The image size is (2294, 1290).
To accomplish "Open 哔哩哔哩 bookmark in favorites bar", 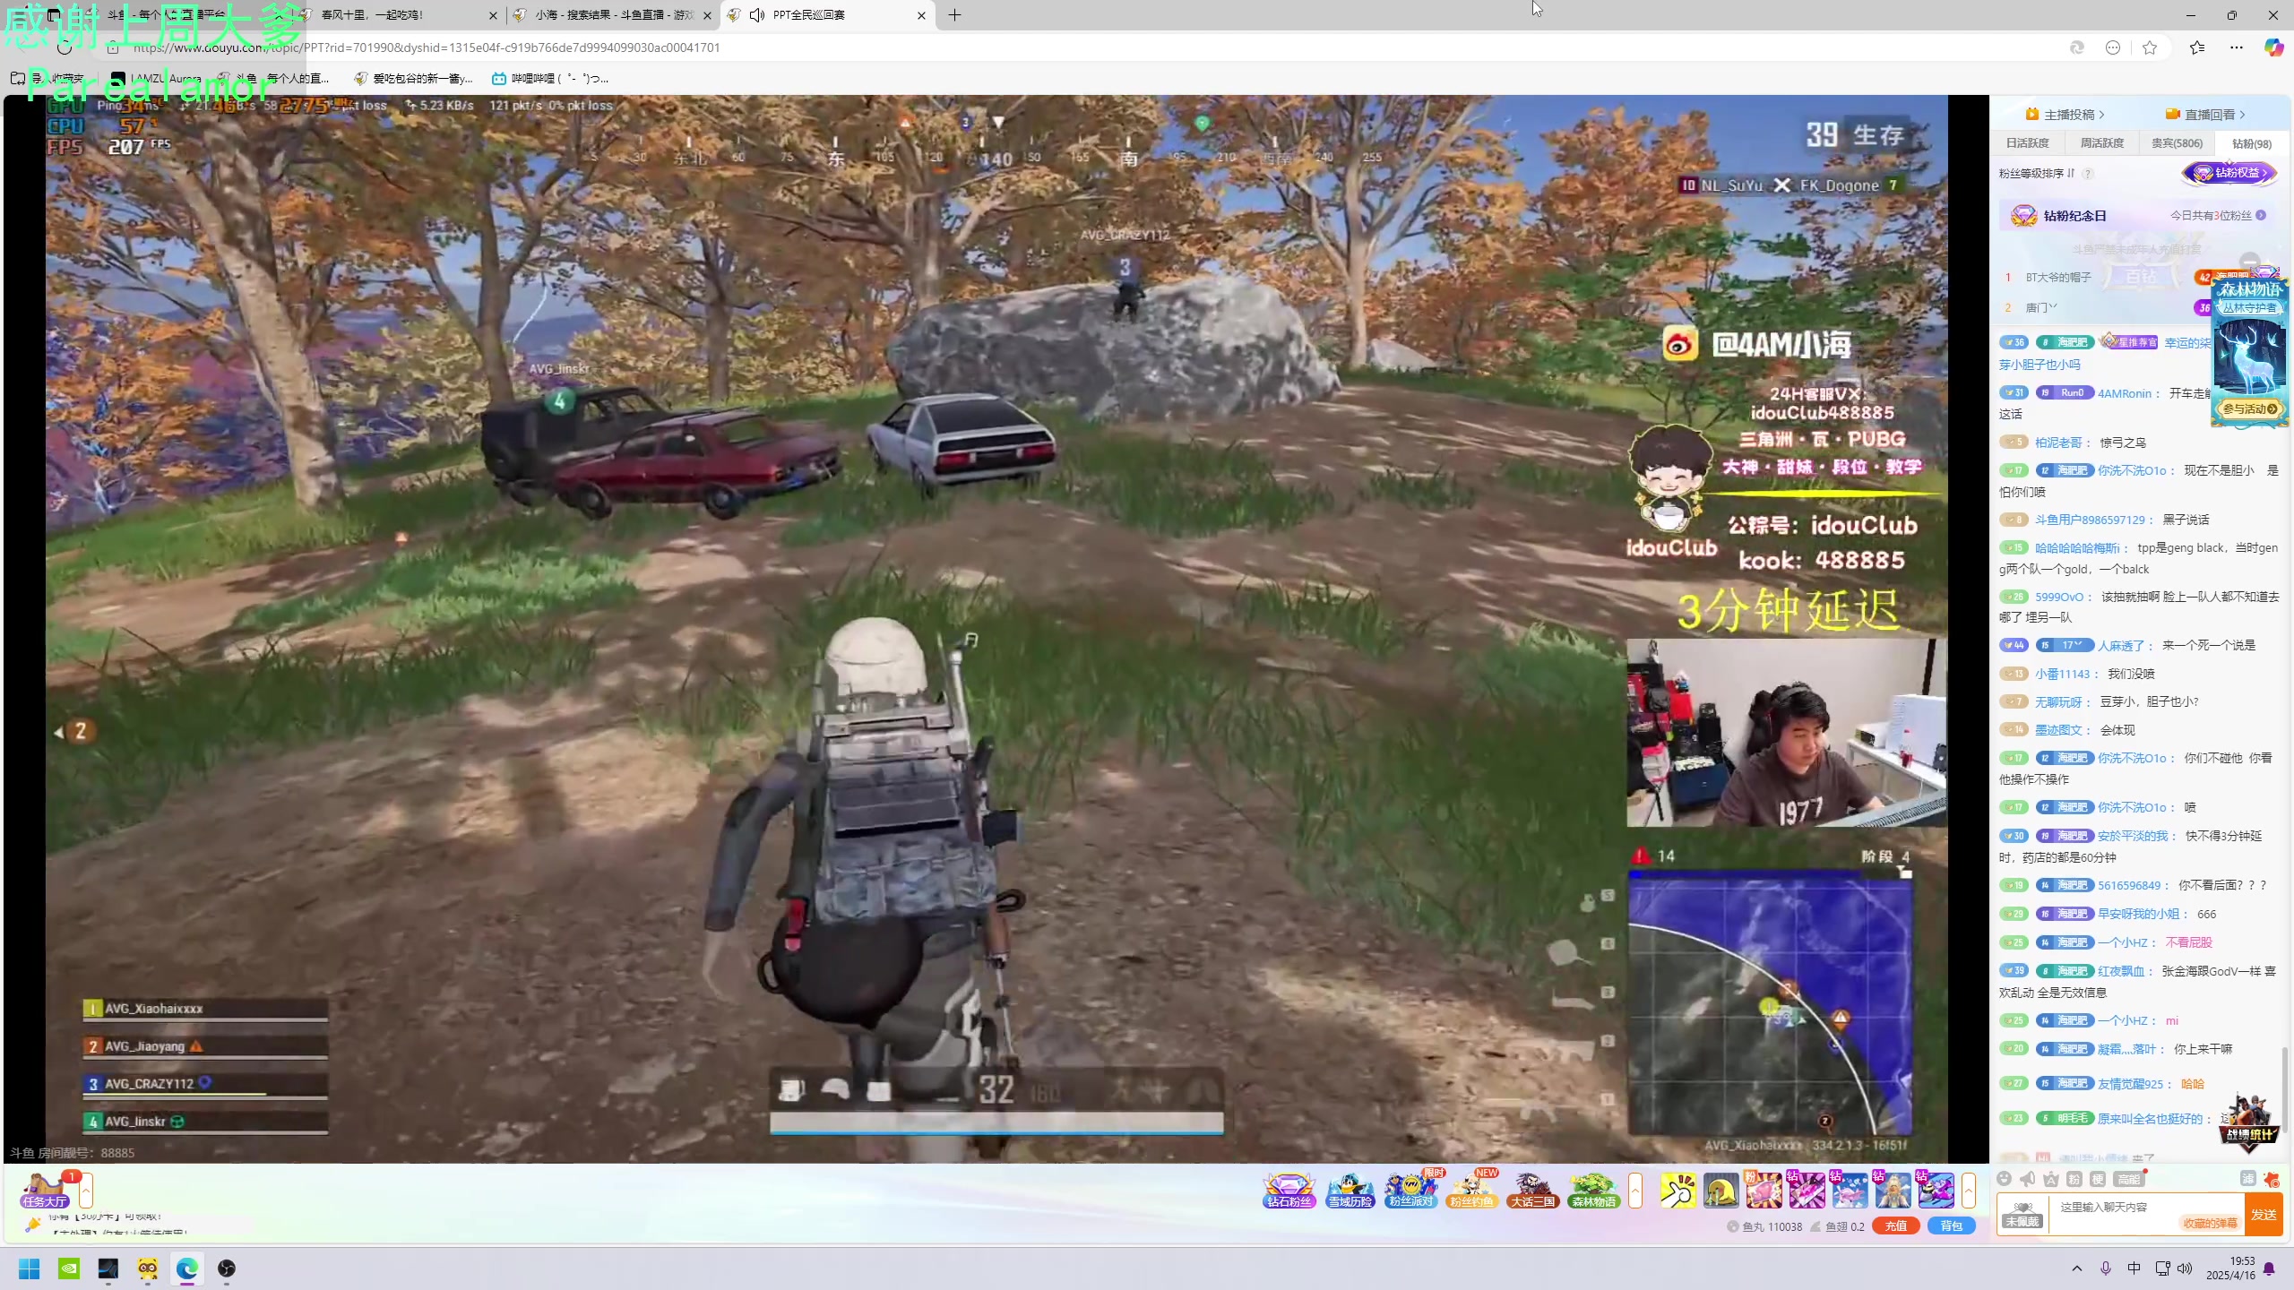I will pyautogui.click(x=550, y=79).
